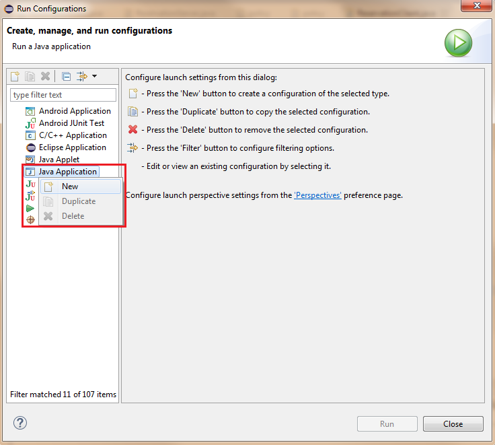Image resolution: width=495 pixels, height=445 pixels.
Task: Select Android JUnit Test in the tree
Action: click(72, 123)
